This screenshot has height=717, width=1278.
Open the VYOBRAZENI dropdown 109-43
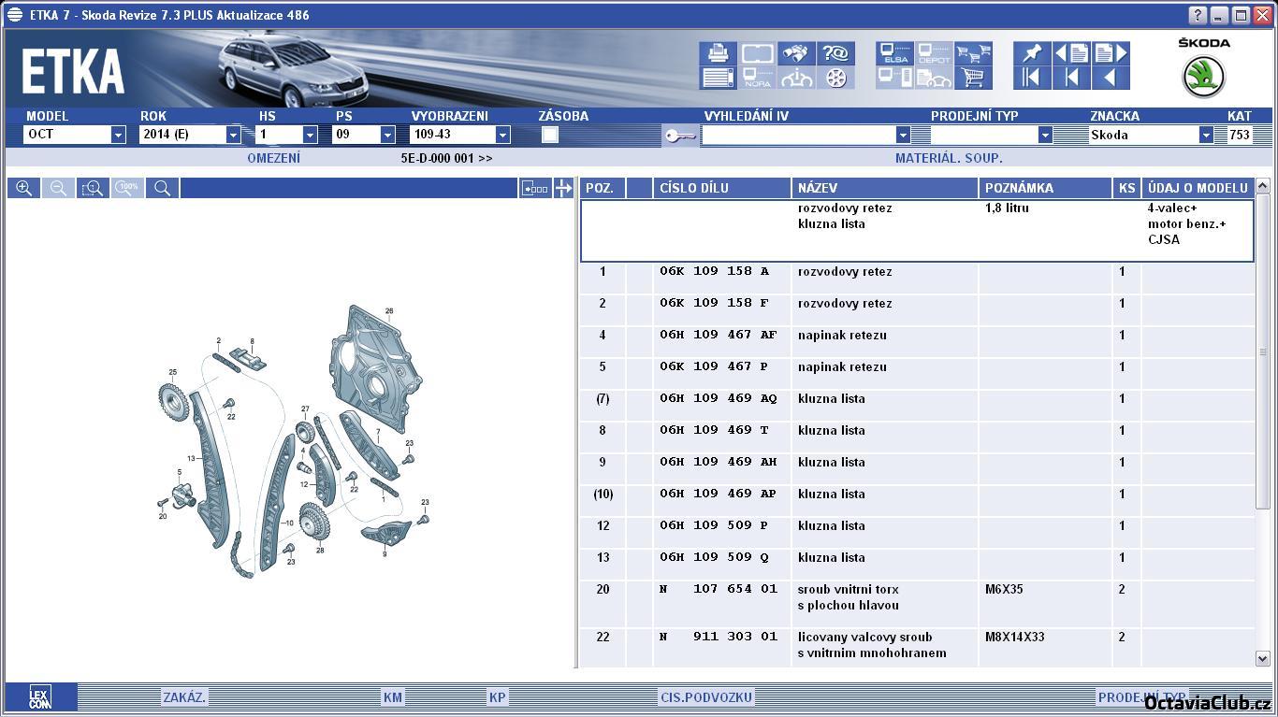(502, 135)
